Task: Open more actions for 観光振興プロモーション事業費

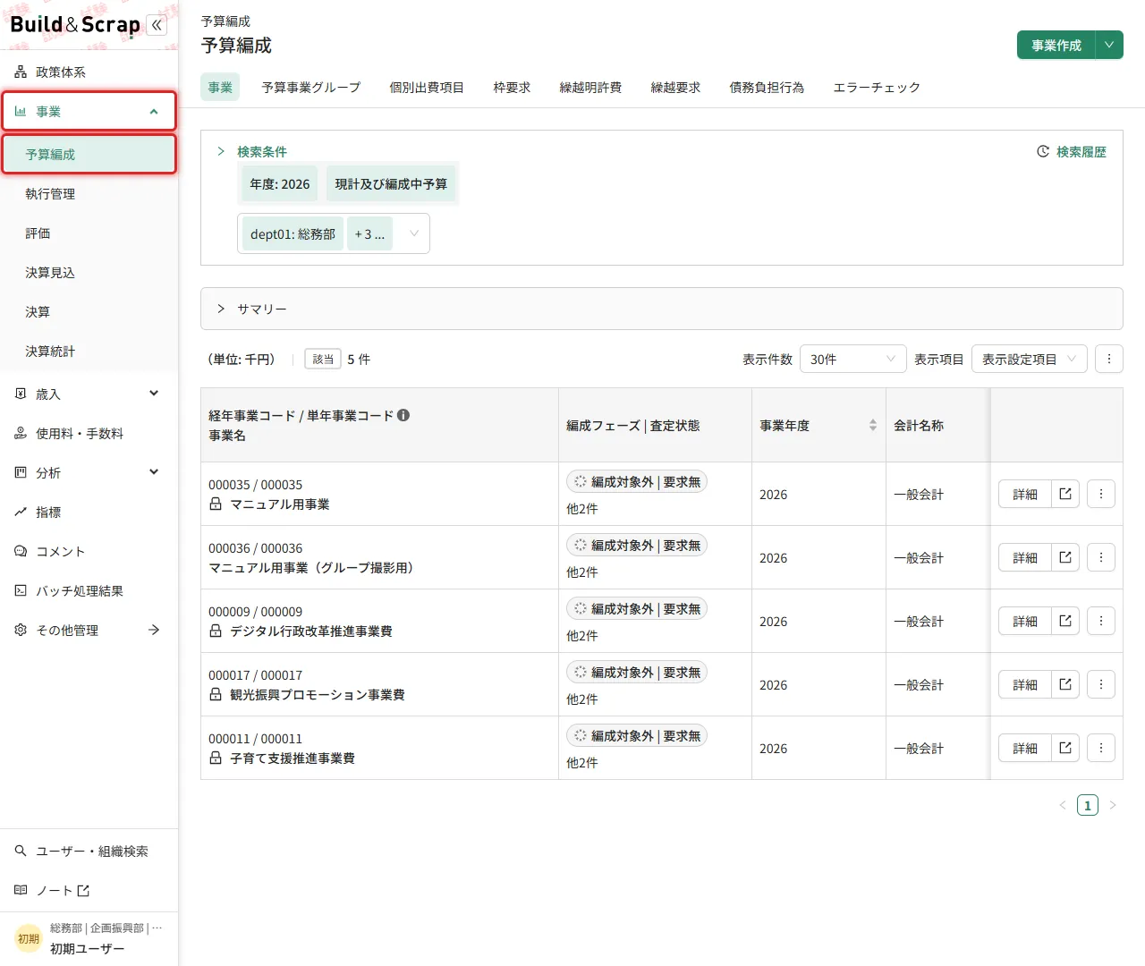Action: (1101, 685)
